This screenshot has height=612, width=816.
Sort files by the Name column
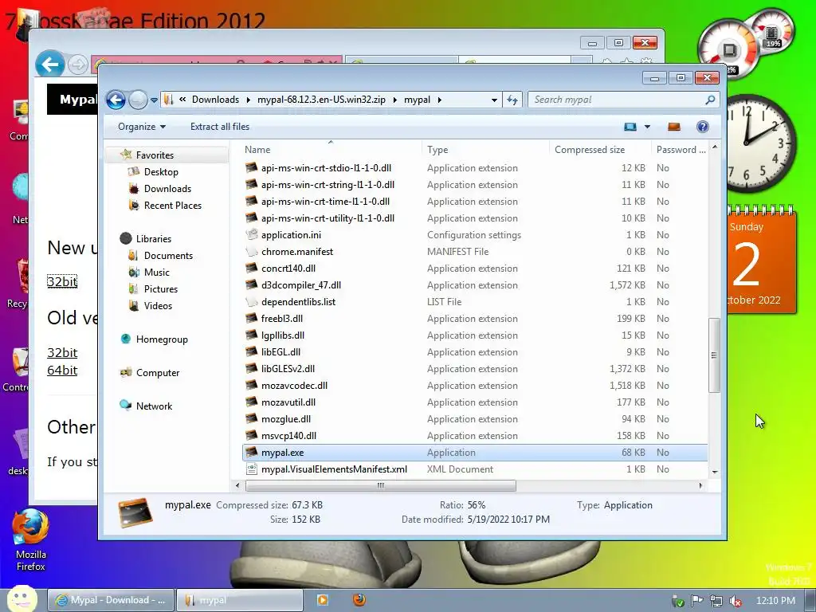pyautogui.click(x=331, y=149)
